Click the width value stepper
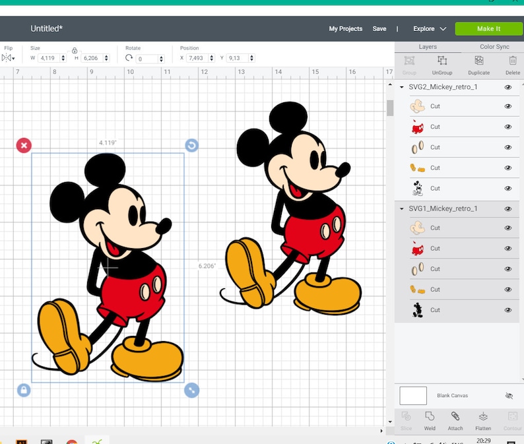 tap(63, 58)
